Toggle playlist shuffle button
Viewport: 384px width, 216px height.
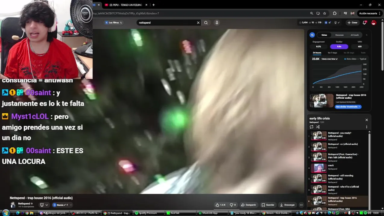coord(318,127)
